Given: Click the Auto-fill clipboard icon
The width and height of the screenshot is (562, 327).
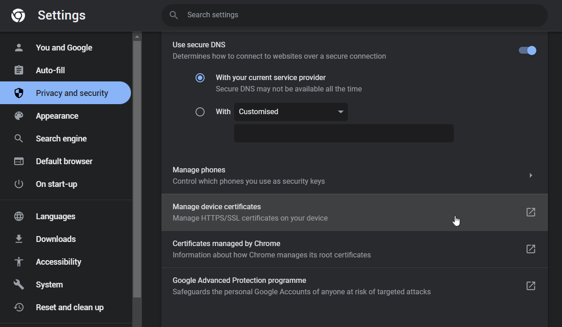Looking at the screenshot, I should pyautogui.click(x=19, y=70).
